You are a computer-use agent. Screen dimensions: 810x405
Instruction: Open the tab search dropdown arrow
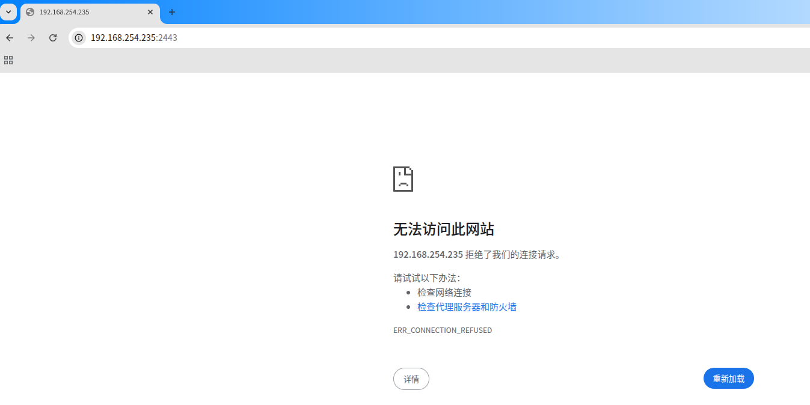point(8,12)
